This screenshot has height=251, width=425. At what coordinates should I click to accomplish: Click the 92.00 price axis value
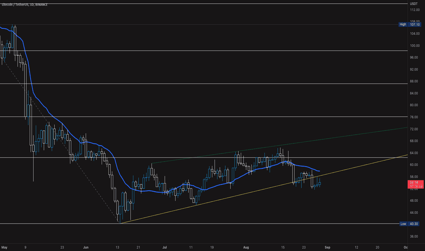414,69
